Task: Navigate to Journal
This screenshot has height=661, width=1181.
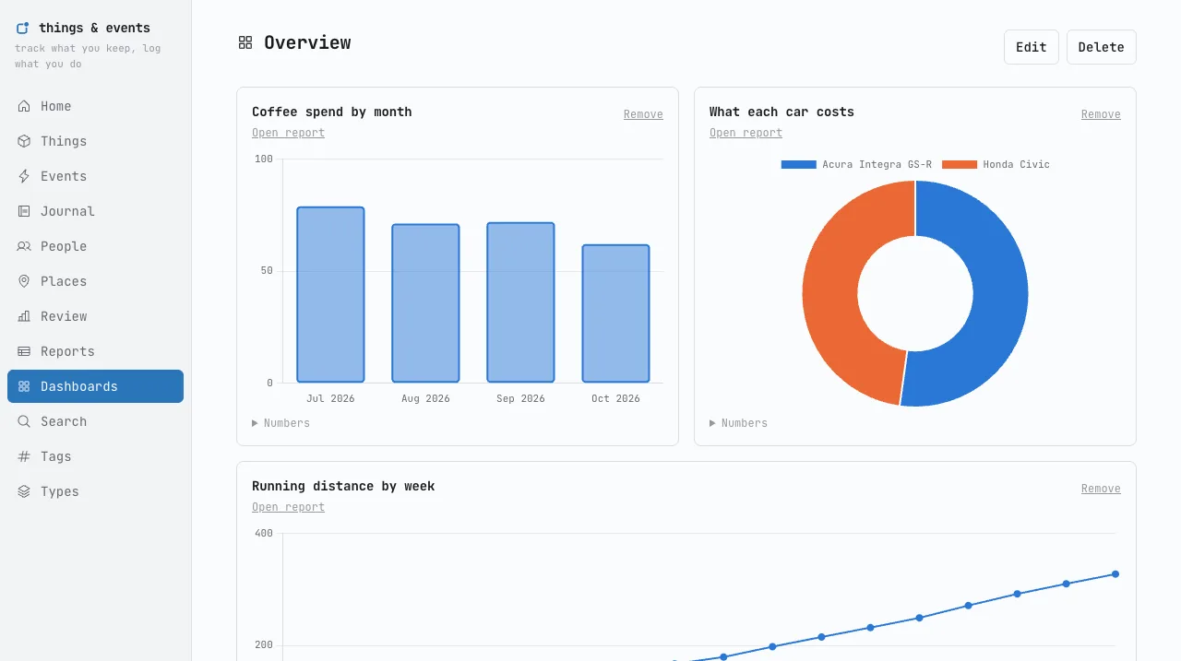Action: [95, 211]
